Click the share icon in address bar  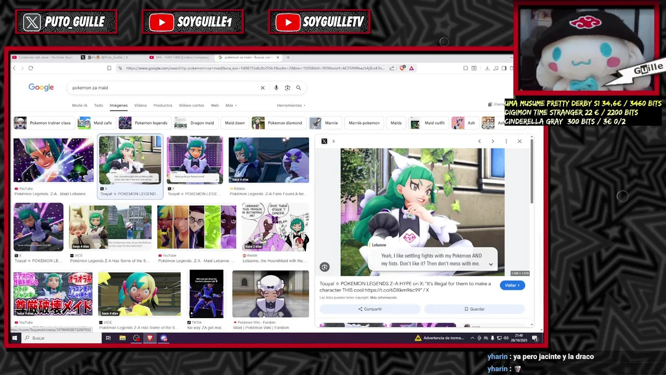(x=392, y=68)
